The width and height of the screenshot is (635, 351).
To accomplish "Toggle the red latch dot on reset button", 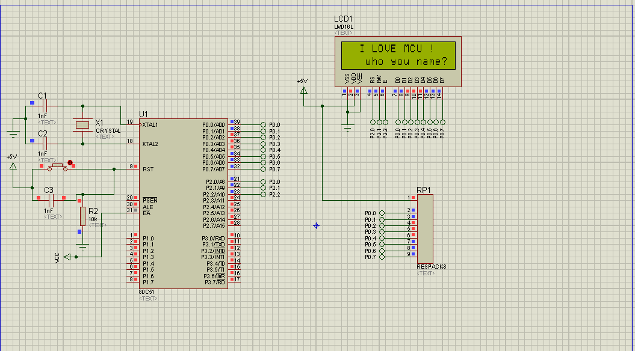I will click(x=70, y=162).
